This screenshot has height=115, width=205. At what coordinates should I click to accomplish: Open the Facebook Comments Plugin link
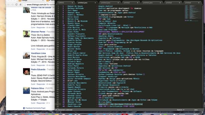coord(36,108)
